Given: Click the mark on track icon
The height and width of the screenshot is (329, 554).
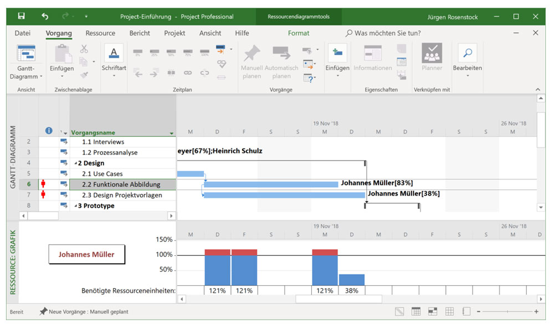Looking at the screenshot, I should pos(220,49).
